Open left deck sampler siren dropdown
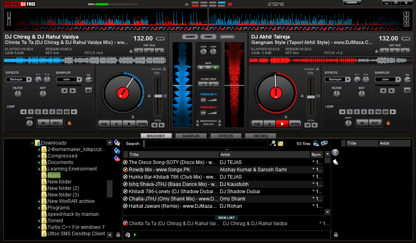416x243 pixels. point(69,79)
